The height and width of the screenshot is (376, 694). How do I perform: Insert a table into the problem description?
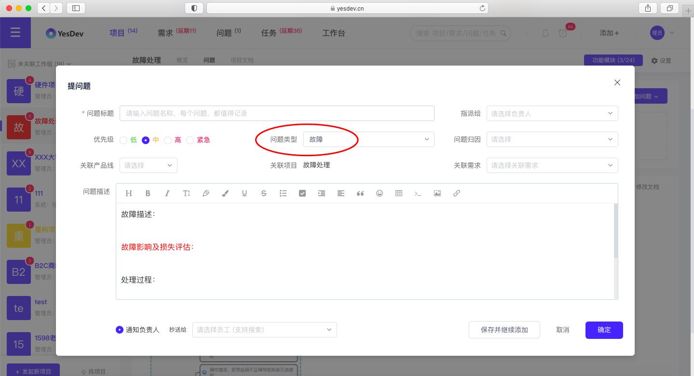point(399,193)
